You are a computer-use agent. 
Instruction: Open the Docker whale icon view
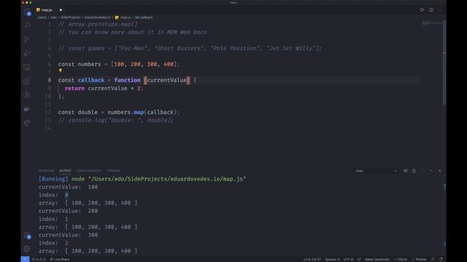[x=27, y=108]
